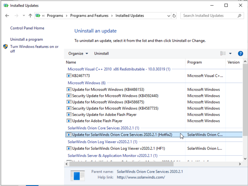Image resolution: width=248 pixels, height=186 pixels.
Task: Sort by the Version column header
Action: [233, 62]
